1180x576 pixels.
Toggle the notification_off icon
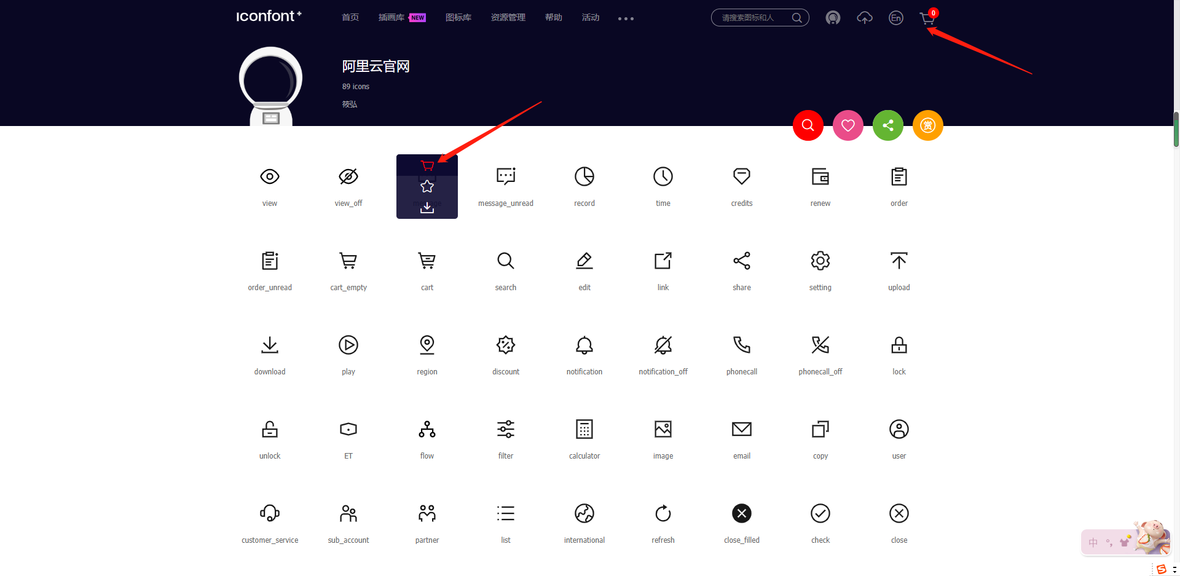click(x=663, y=345)
